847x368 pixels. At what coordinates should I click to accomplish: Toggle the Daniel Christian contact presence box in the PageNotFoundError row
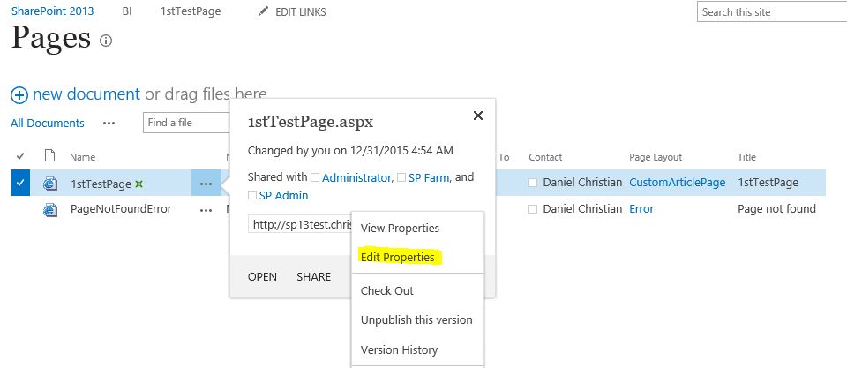533,209
